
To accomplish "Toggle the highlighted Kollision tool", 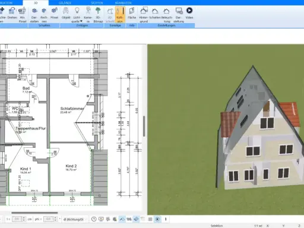I will 120,15.
